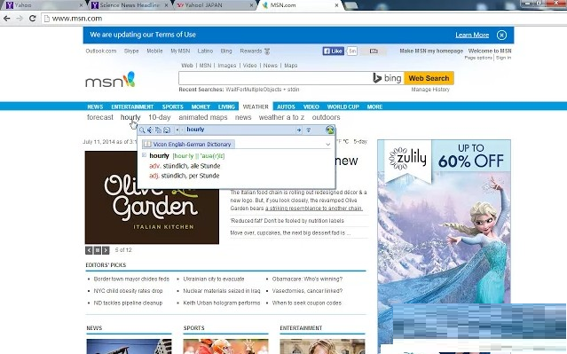Image resolution: width=567 pixels, height=354 pixels.
Task: Open 'Border town mayor chides feds'
Action: [x=131, y=279]
